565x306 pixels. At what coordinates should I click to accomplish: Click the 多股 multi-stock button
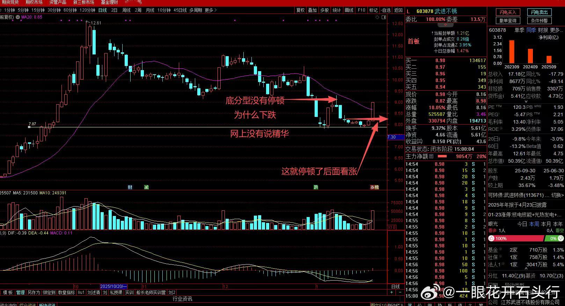pos(324,10)
